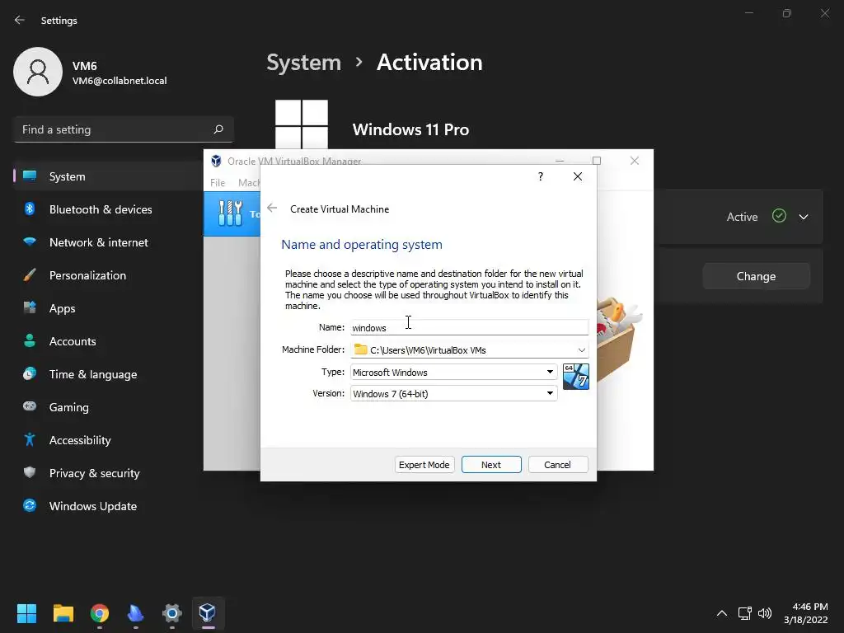Viewport: 844px width, 633px height.
Task: Click the Windows Update sync icon
Action: point(30,505)
